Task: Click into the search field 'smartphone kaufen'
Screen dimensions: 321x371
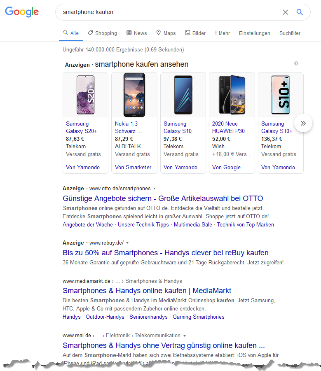Action: (171, 12)
